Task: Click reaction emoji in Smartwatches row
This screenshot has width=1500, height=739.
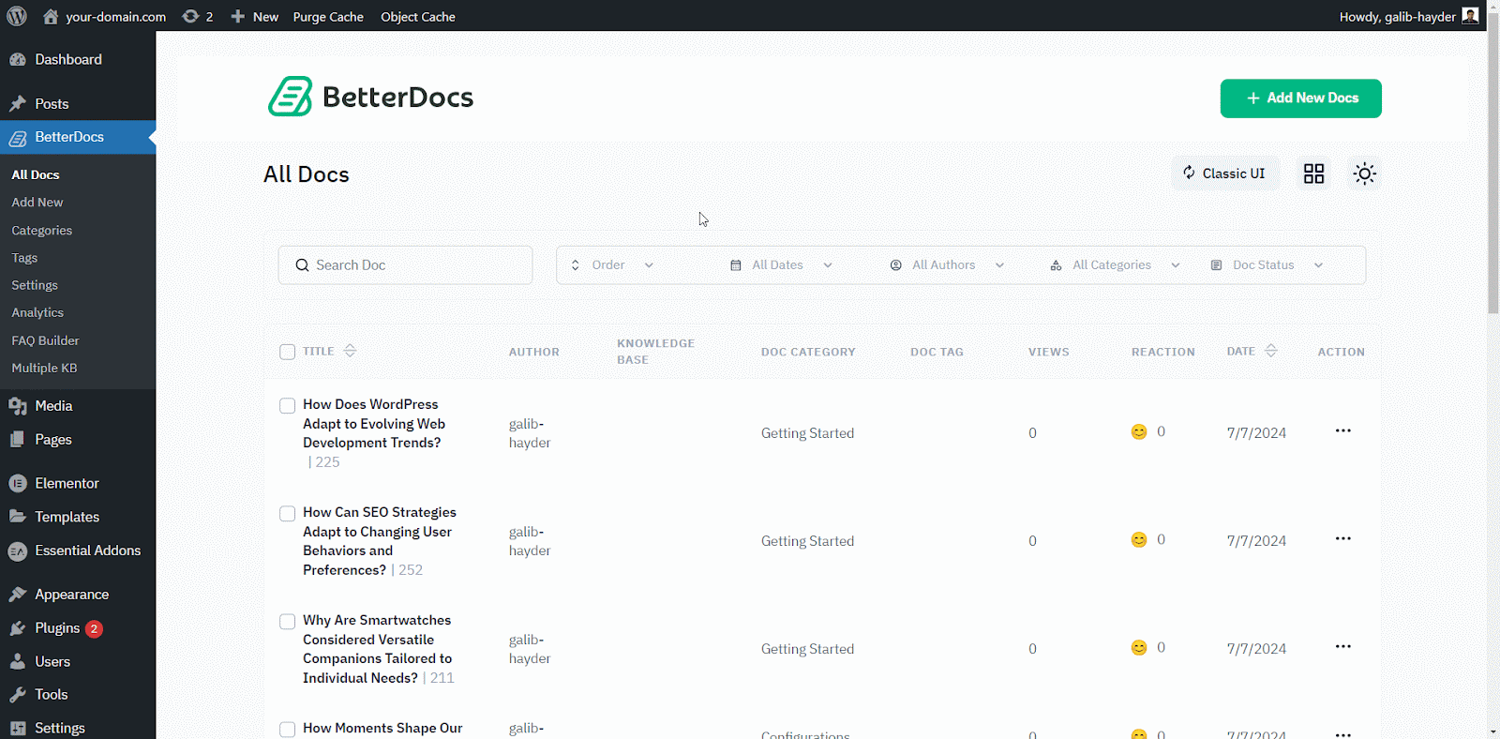Action: 1139,647
